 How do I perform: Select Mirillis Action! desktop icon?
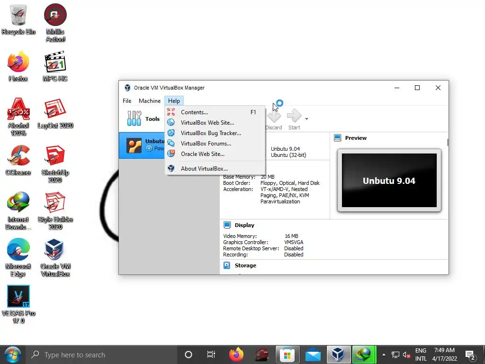tap(55, 23)
